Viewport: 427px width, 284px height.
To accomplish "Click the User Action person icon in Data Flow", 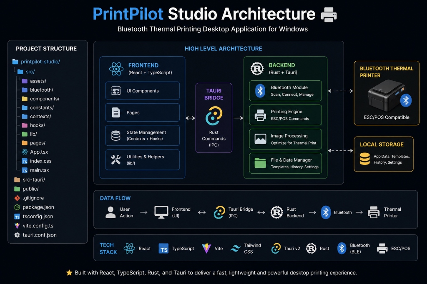I will (x=111, y=212).
